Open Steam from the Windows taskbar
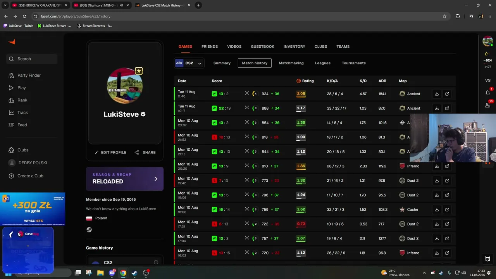 [134, 273]
